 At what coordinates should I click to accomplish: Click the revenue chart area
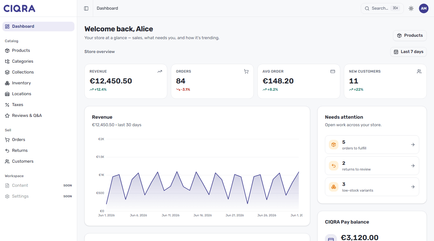tap(203, 175)
